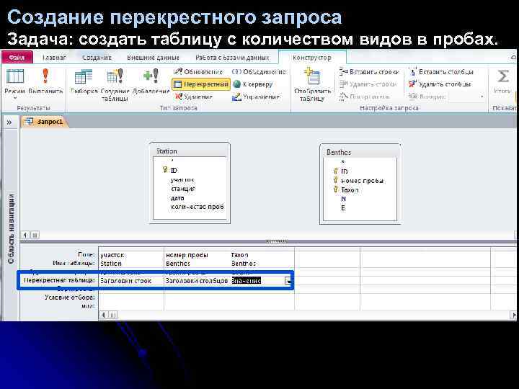Screen dimensions: 519x389
Task: Choose Объединение query type
Action: click(x=259, y=71)
